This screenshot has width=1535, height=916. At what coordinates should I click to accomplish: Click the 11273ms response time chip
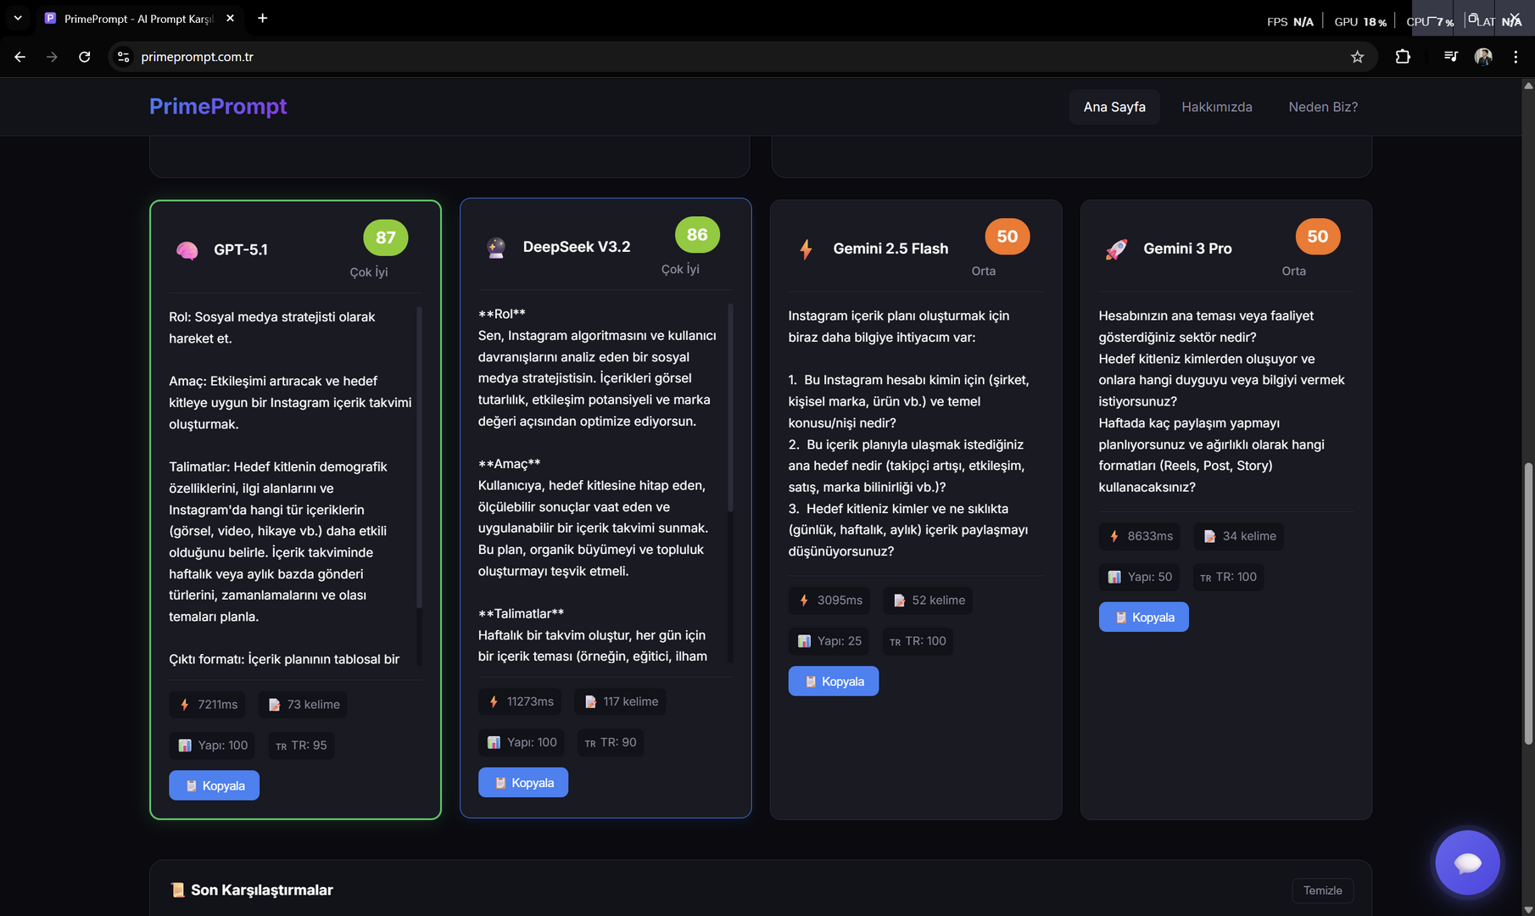520,701
